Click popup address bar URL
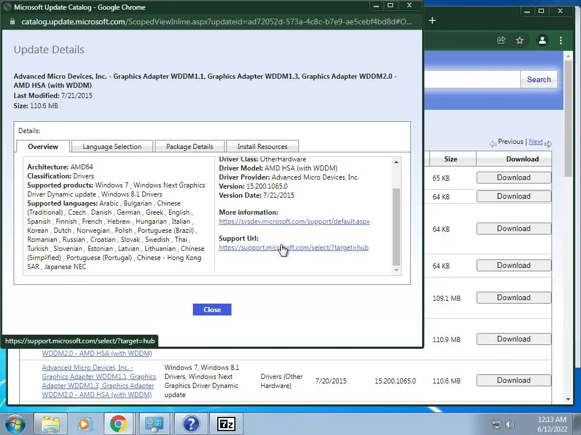 (x=216, y=22)
